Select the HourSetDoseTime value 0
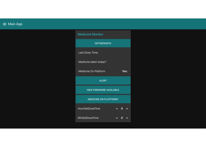 point(122,109)
